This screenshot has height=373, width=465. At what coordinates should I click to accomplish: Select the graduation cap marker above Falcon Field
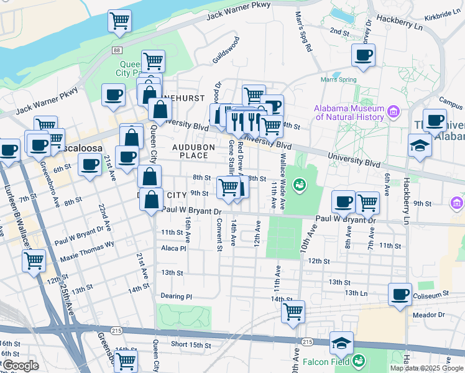pyautogui.click(x=341, y=343)
